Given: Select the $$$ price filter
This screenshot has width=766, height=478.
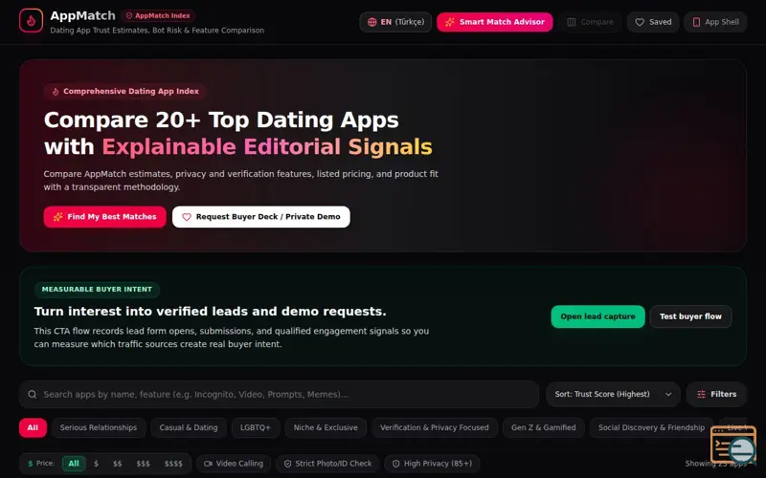Looking at the screenshot, I should [x=143, y=464].
